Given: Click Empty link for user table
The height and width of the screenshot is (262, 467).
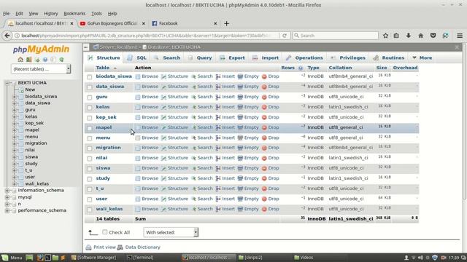Looking at the screenshot, I should pos(251,199).
